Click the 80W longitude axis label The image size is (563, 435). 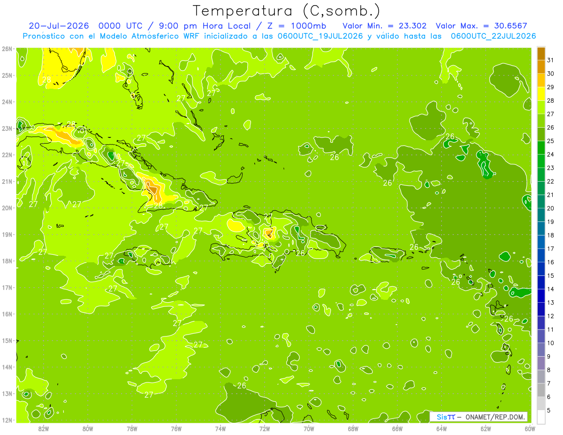pos(88,428)
